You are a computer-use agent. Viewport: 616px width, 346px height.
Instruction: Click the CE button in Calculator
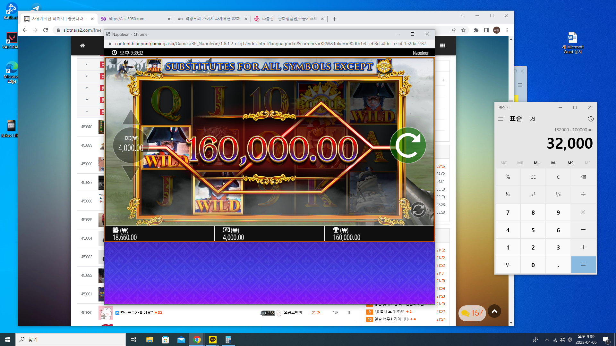point(533,177)
